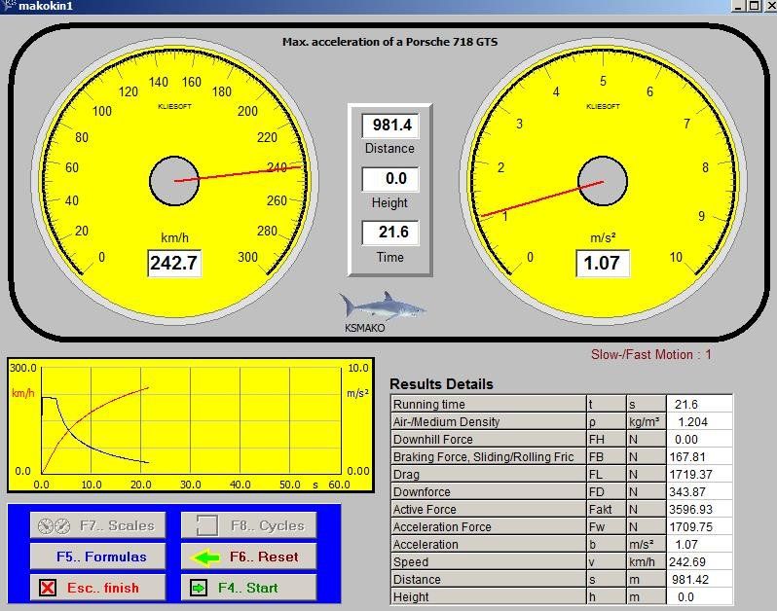Click the acceleration gauge needle hub
This screenshot has width=777, height=611.
pyautogui.click(x=603, y=181)
